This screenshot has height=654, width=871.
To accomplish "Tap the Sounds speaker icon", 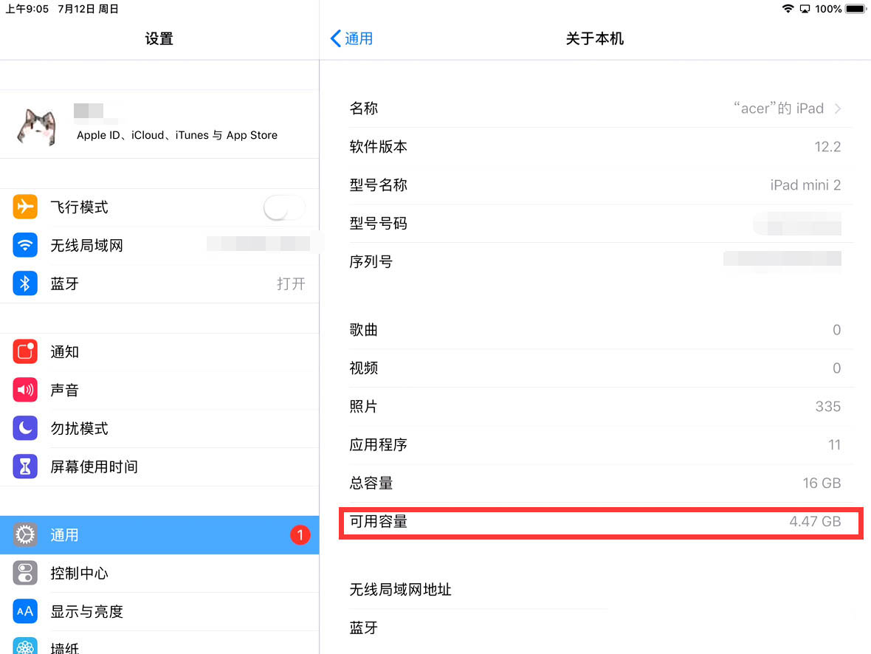I will (x=25, y=390).
